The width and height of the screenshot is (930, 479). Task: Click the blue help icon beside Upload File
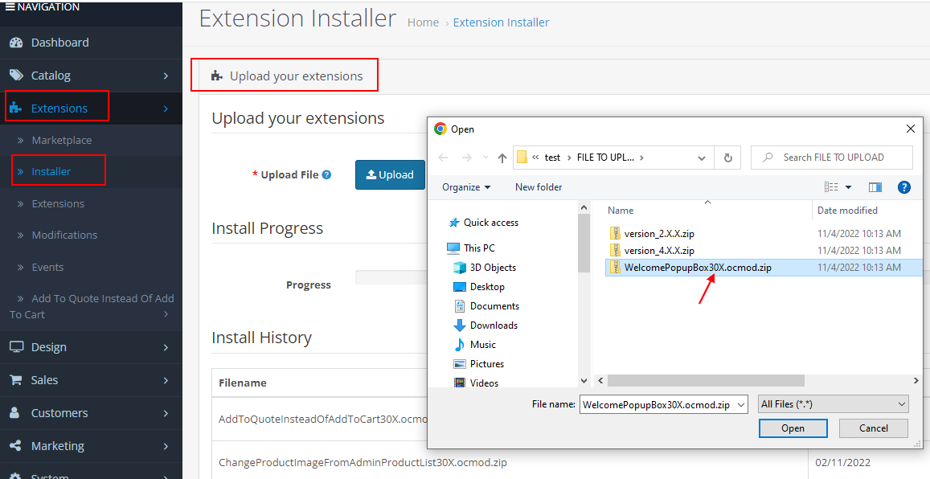[x=326, y=174]
